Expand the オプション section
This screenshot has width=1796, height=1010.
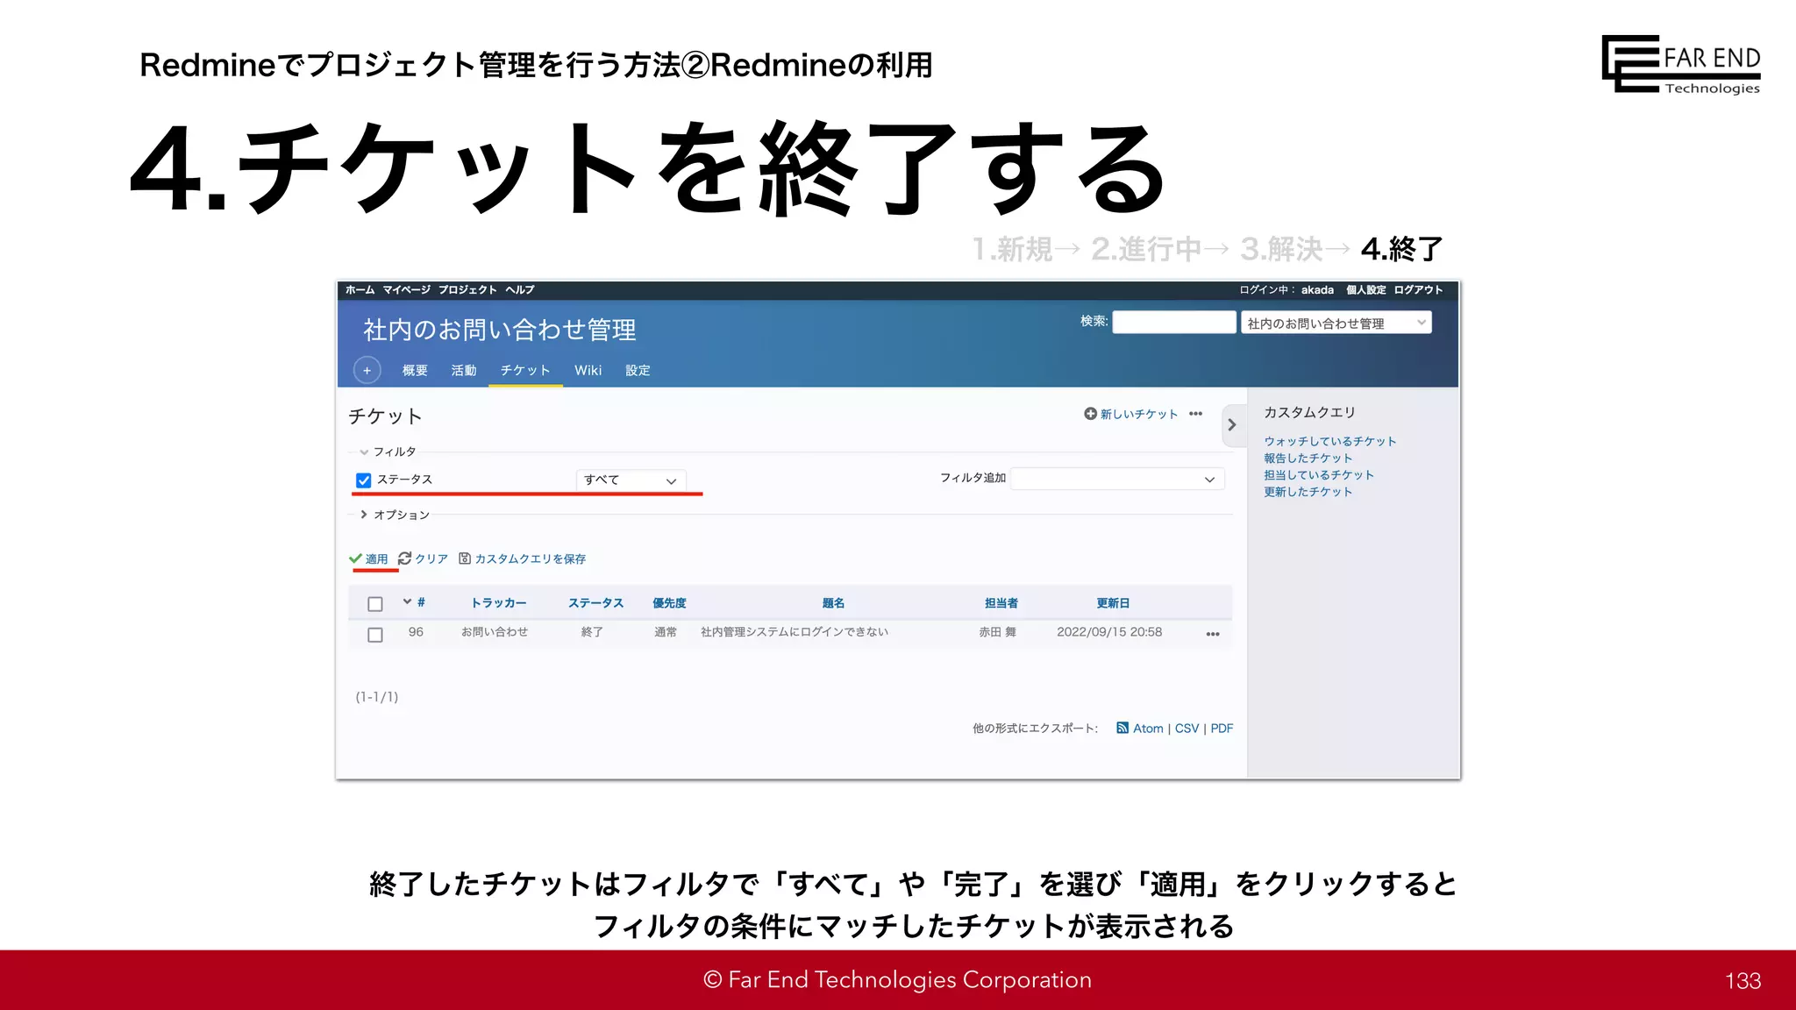coord(395,515)
